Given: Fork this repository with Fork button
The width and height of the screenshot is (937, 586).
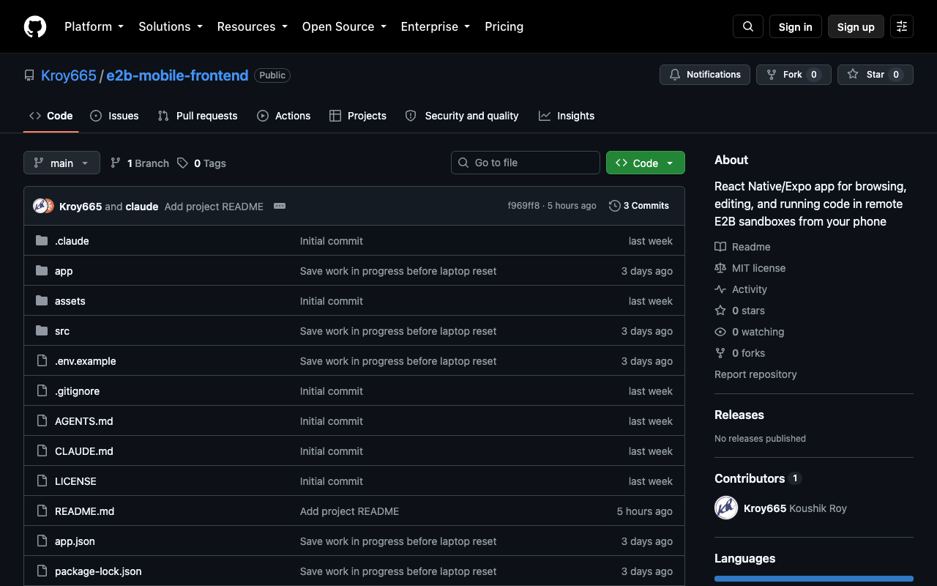Looking at the screenshot, I should [x=794, y=75].
